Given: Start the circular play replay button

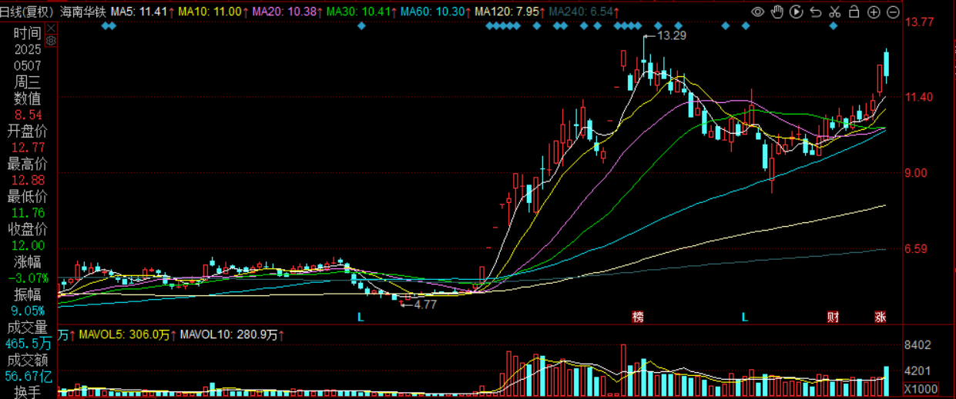Looking at the screenshot, I should pos(797,12).
